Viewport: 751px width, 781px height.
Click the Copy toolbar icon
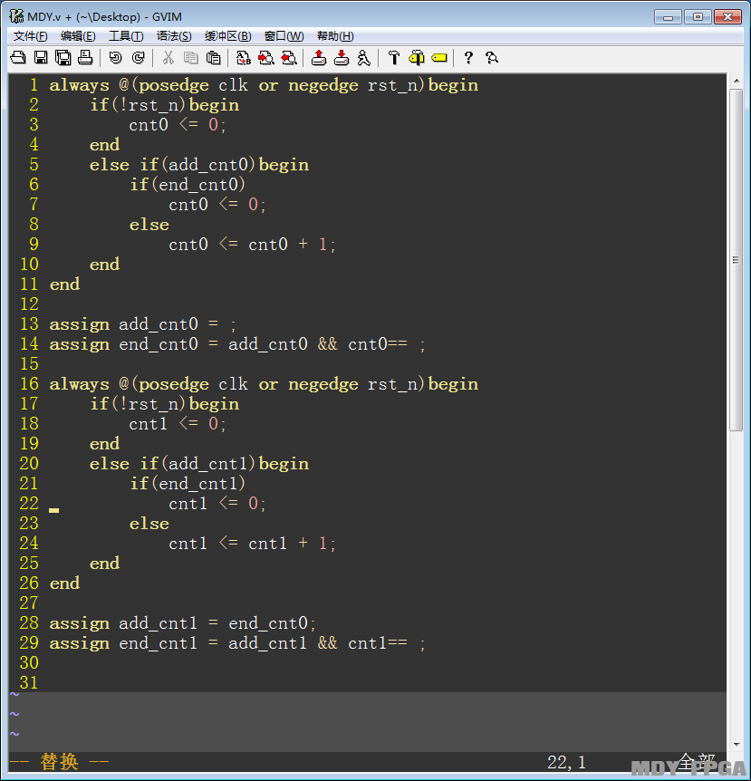[x=191, y=58]
